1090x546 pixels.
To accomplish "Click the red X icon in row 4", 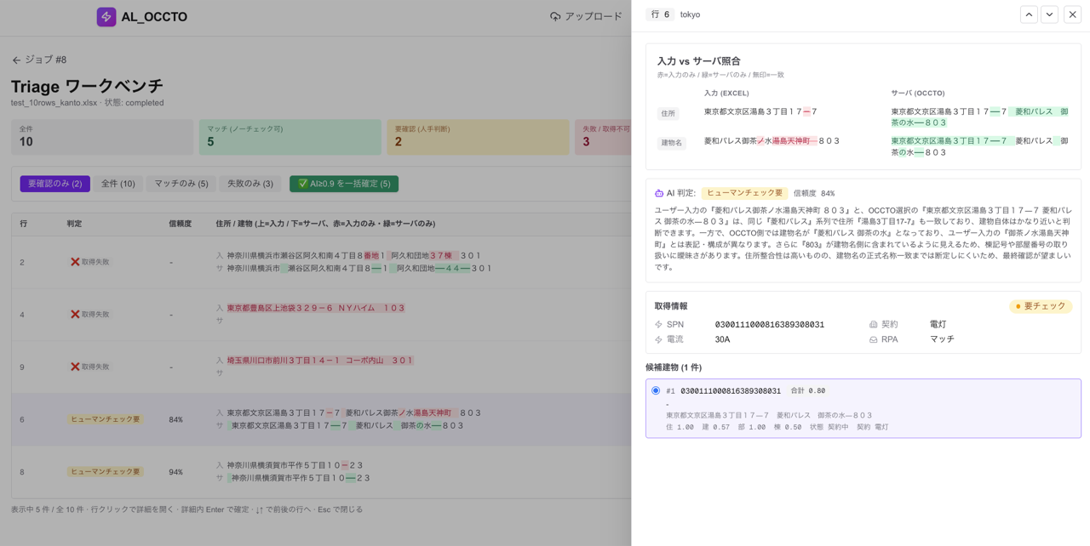I will [75, 315].
